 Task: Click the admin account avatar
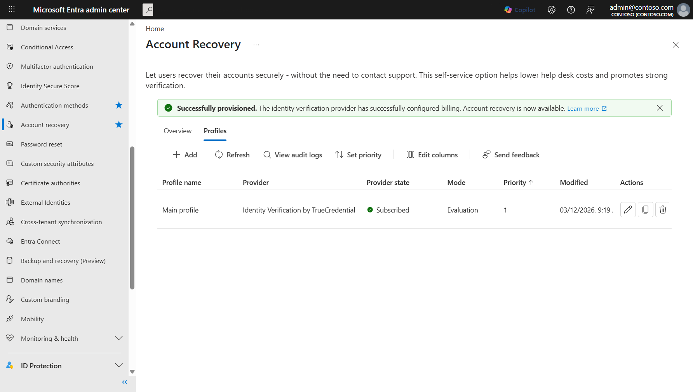tap(684, 10)
